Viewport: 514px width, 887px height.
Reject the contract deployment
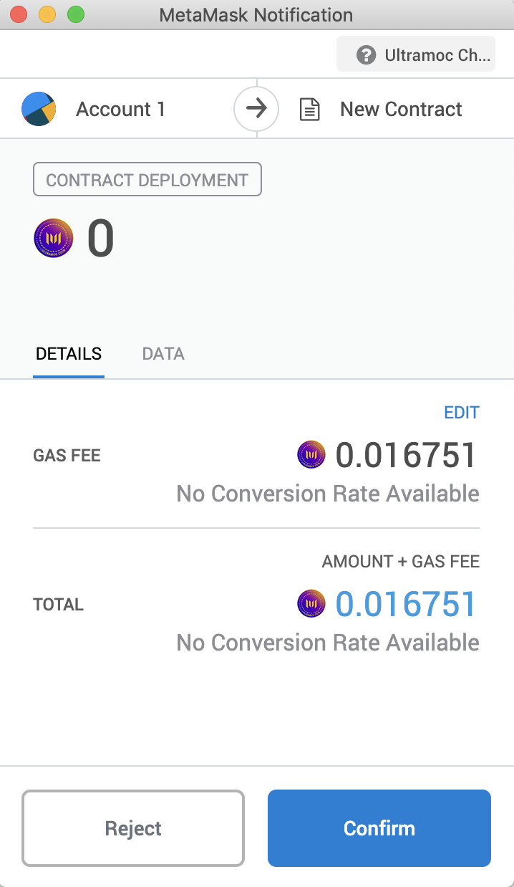click(133, 828)
